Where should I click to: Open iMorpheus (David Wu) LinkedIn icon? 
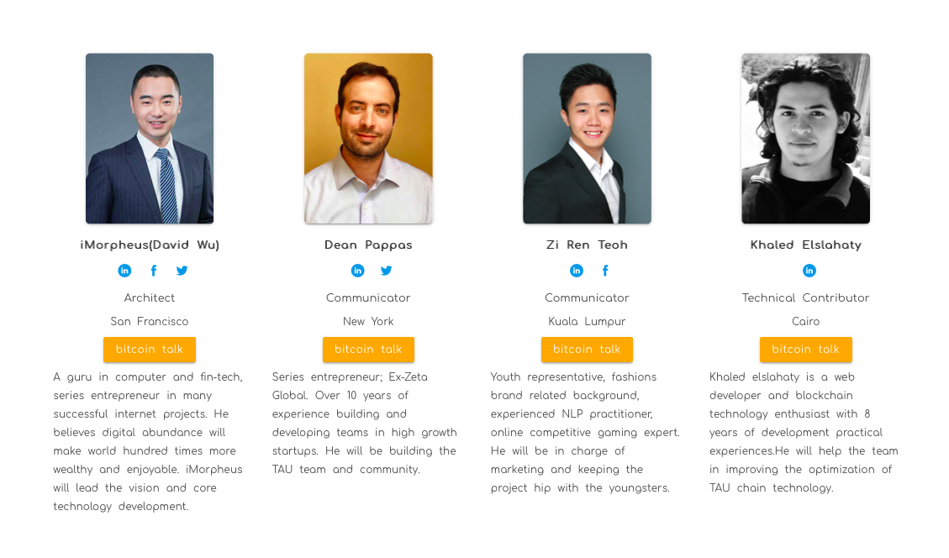click(x=124, y=271)
